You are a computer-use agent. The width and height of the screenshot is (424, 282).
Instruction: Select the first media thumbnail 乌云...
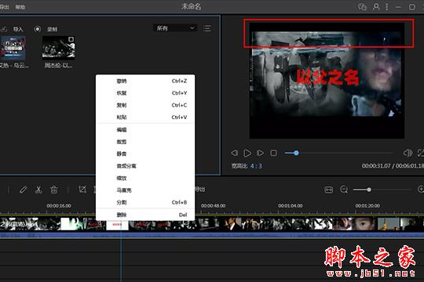(13, 48)
